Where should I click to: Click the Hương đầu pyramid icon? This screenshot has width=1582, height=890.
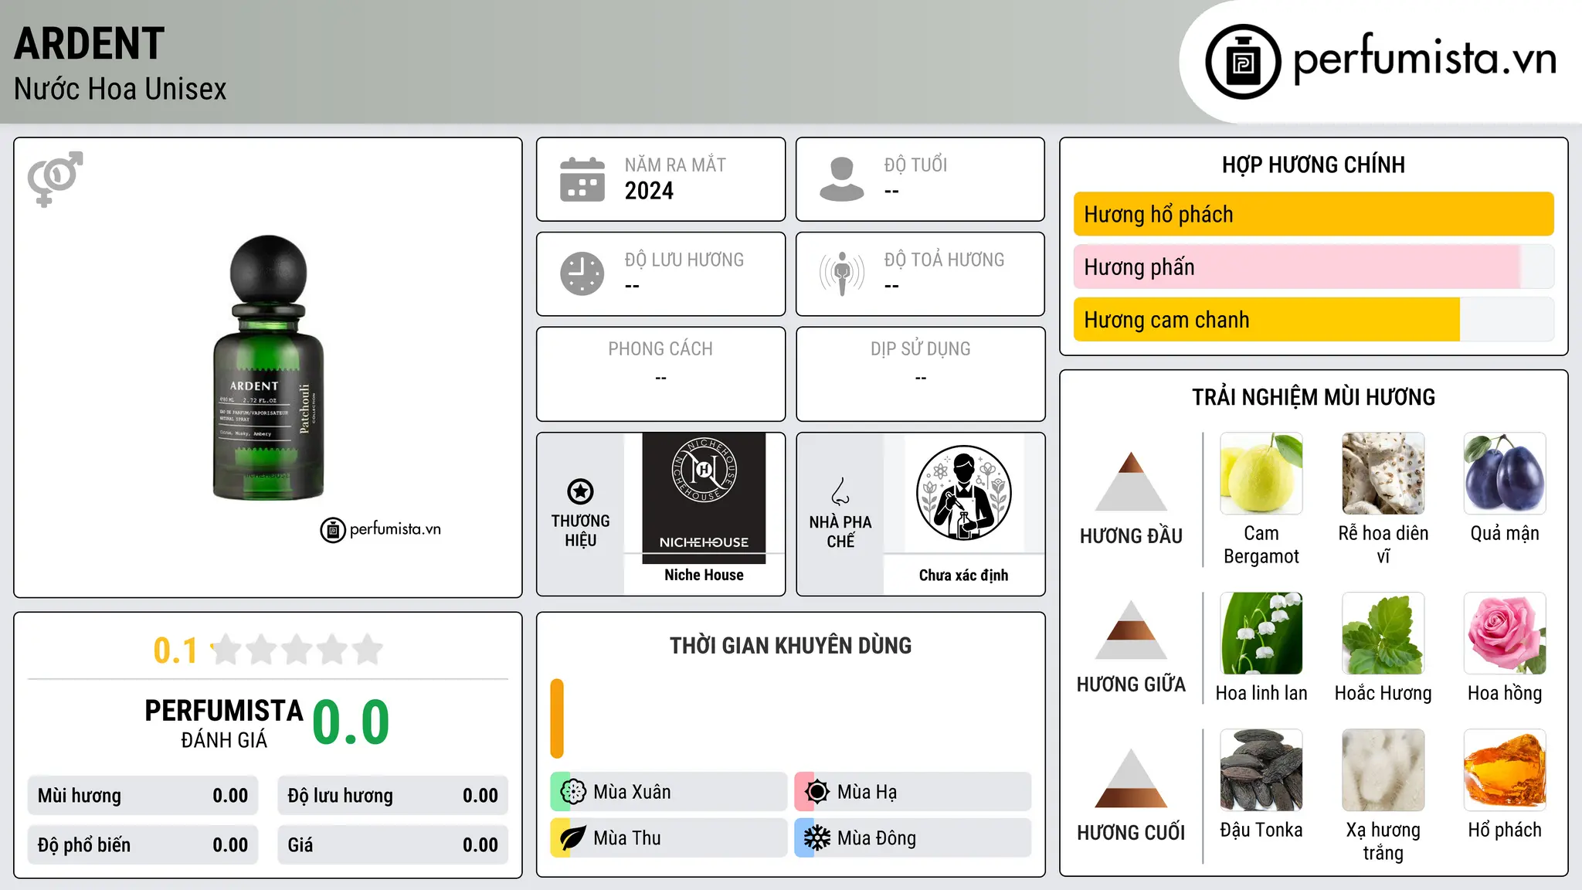1131,481
